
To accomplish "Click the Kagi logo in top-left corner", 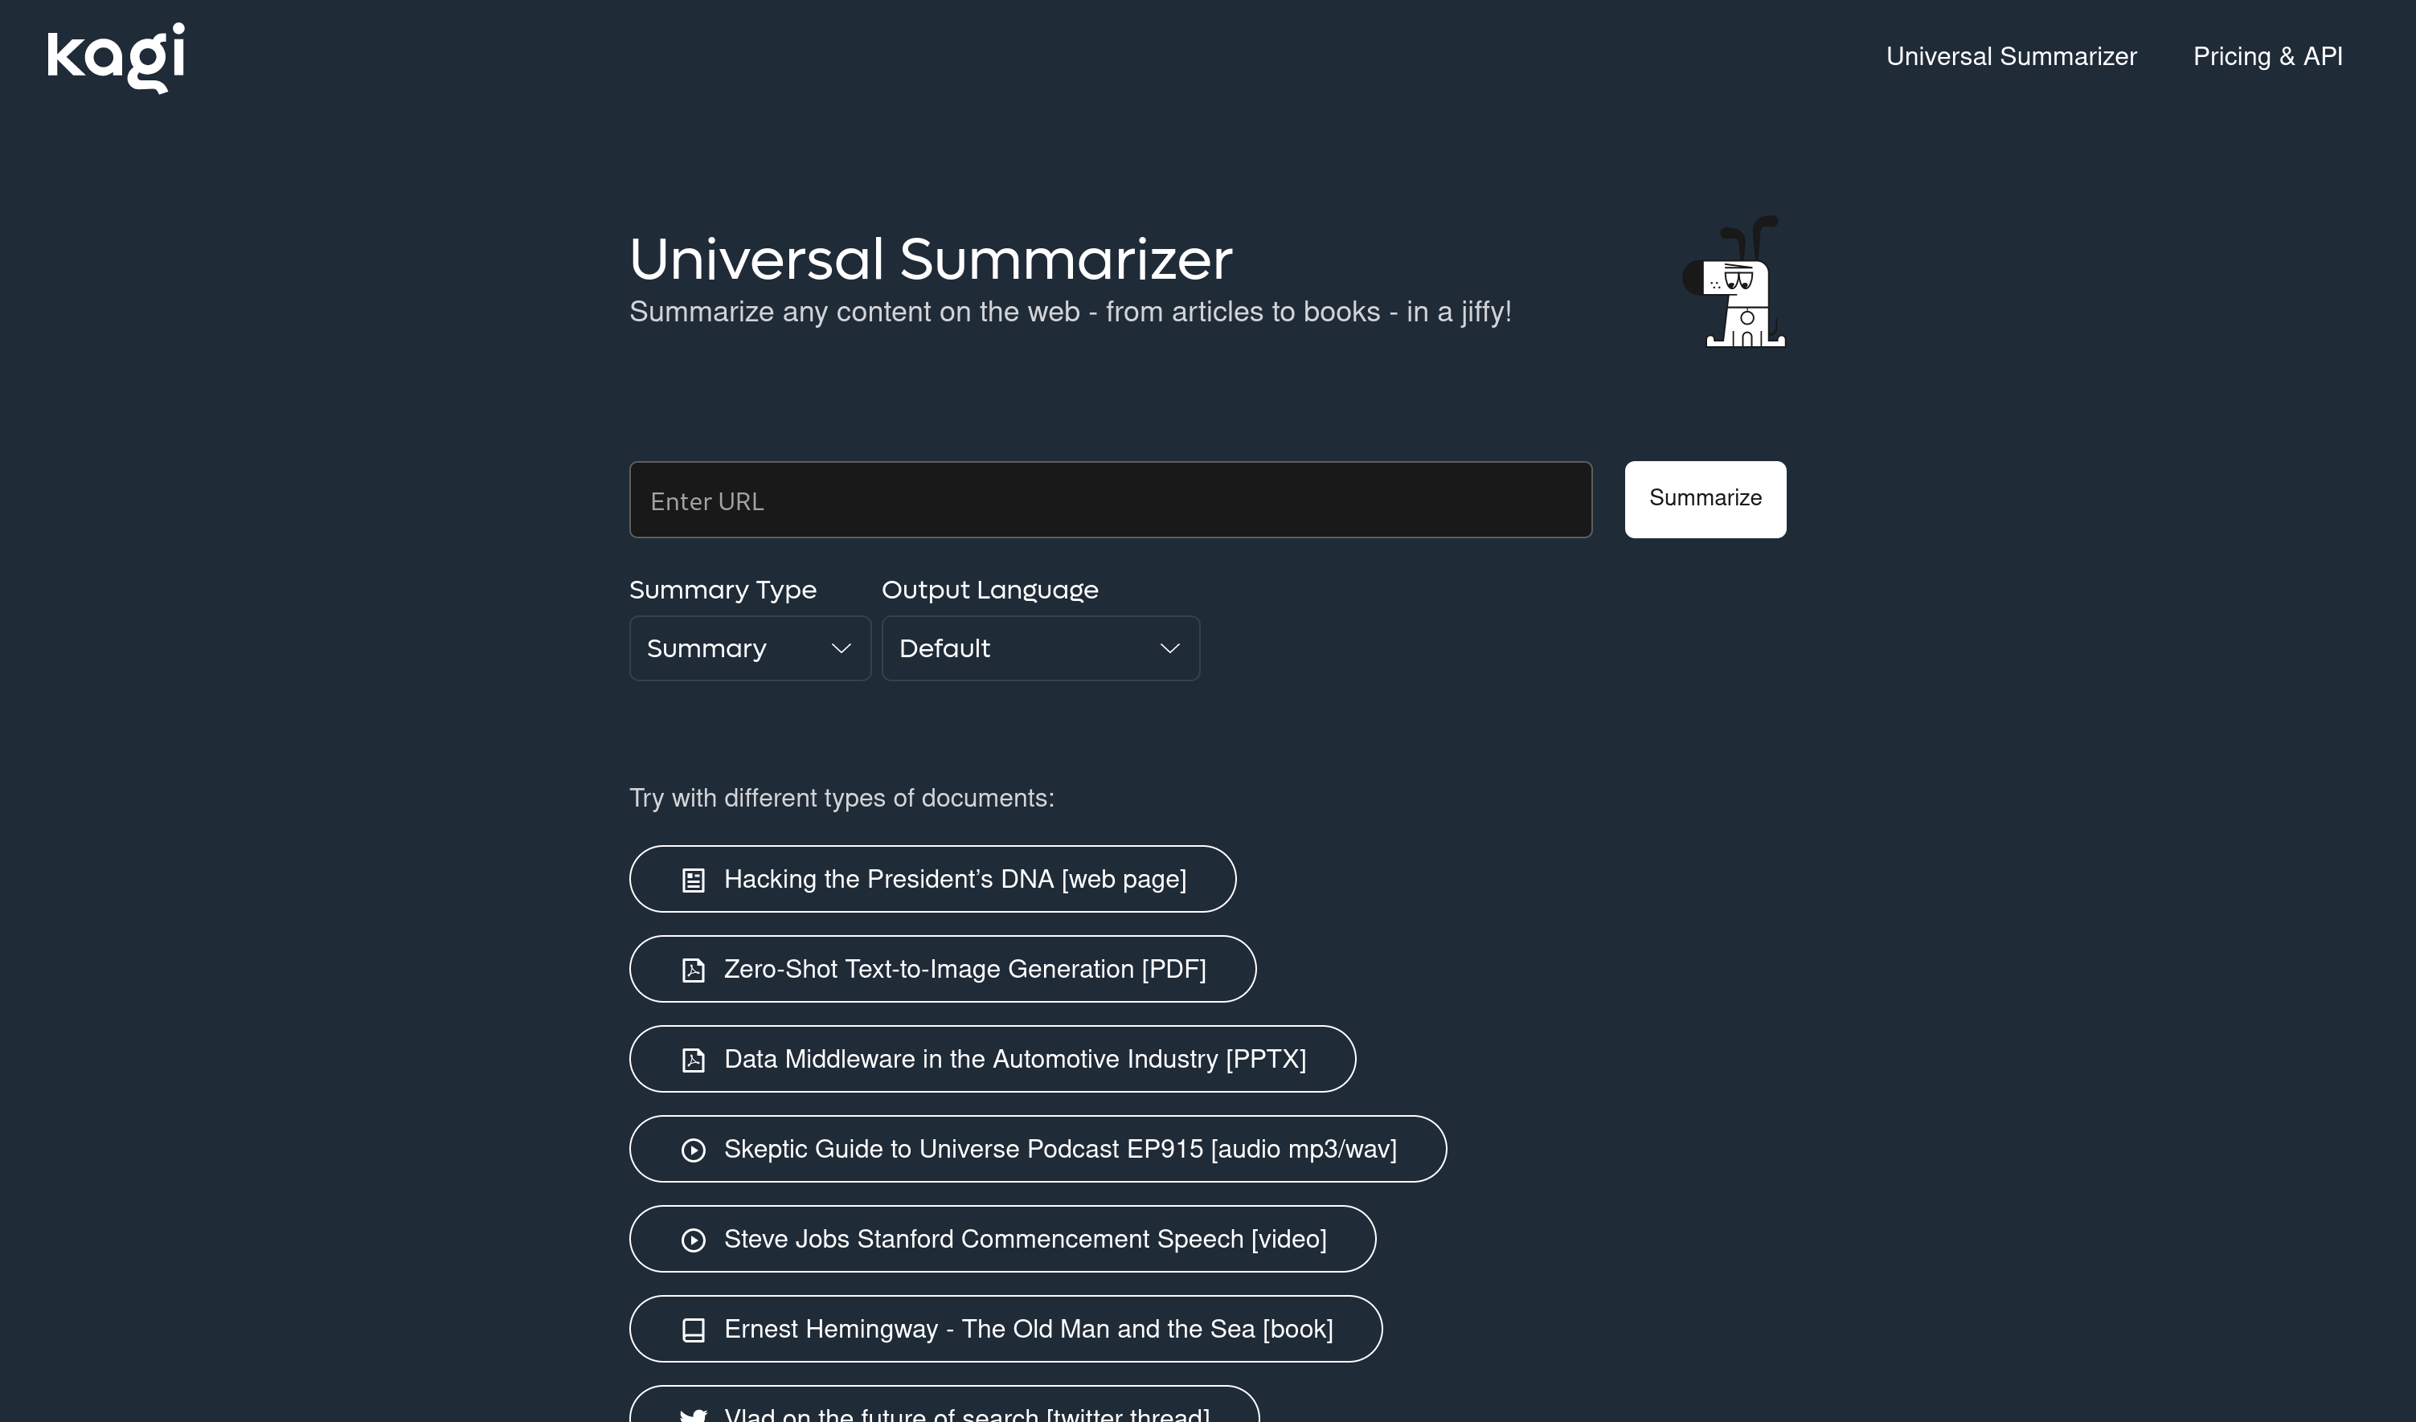I will 115,58.
